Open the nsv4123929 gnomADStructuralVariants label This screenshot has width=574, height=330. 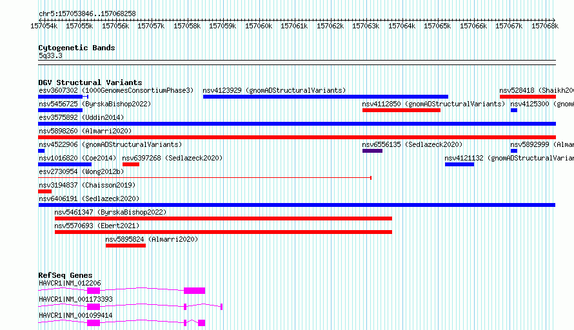[x=274, y=90]
